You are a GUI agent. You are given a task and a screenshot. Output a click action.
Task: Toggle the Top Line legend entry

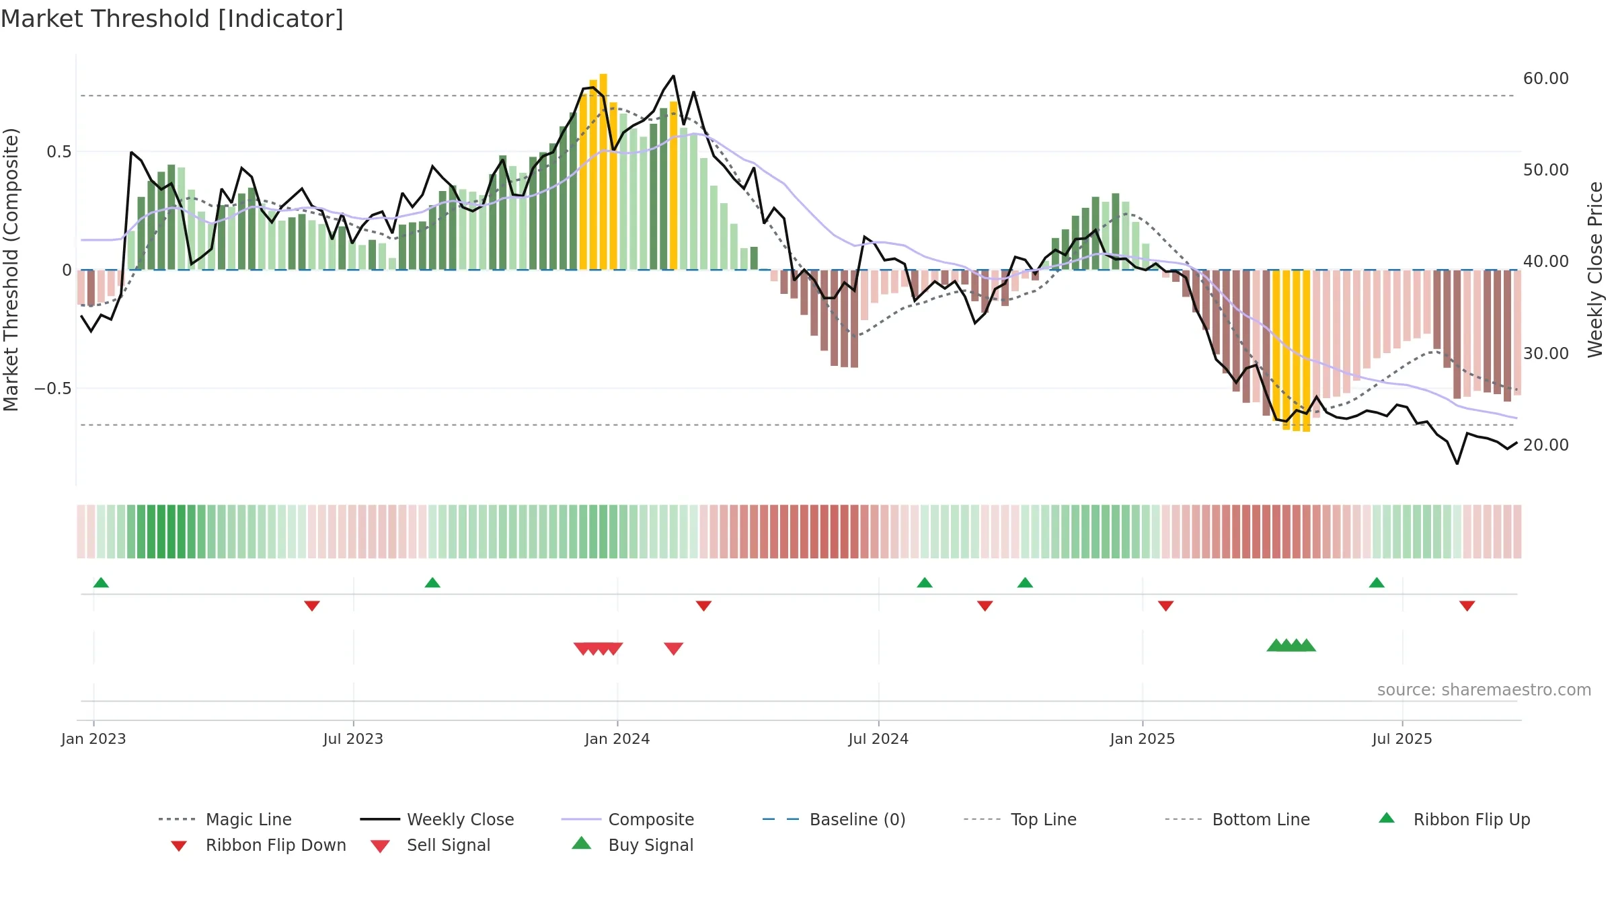[x=1020, y=819]
